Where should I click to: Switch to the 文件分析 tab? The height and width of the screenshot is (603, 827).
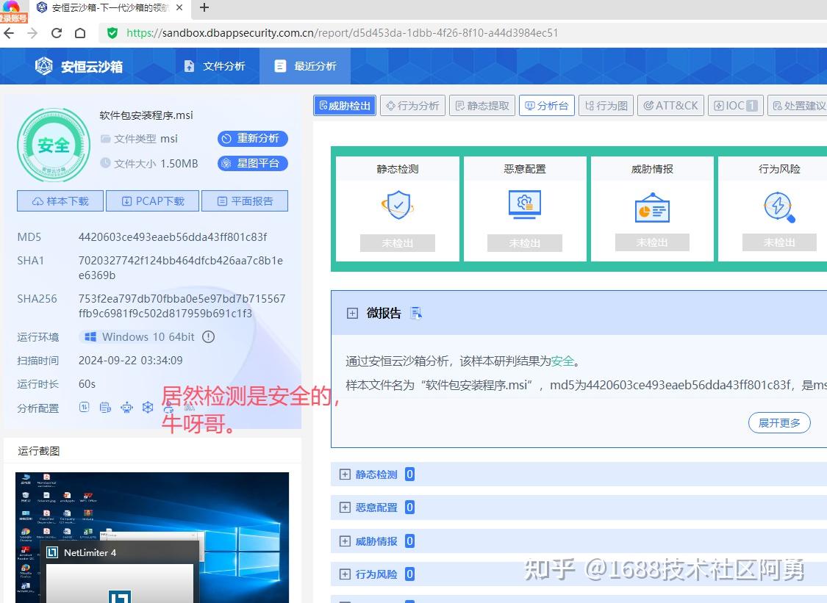tap(215, 65)
